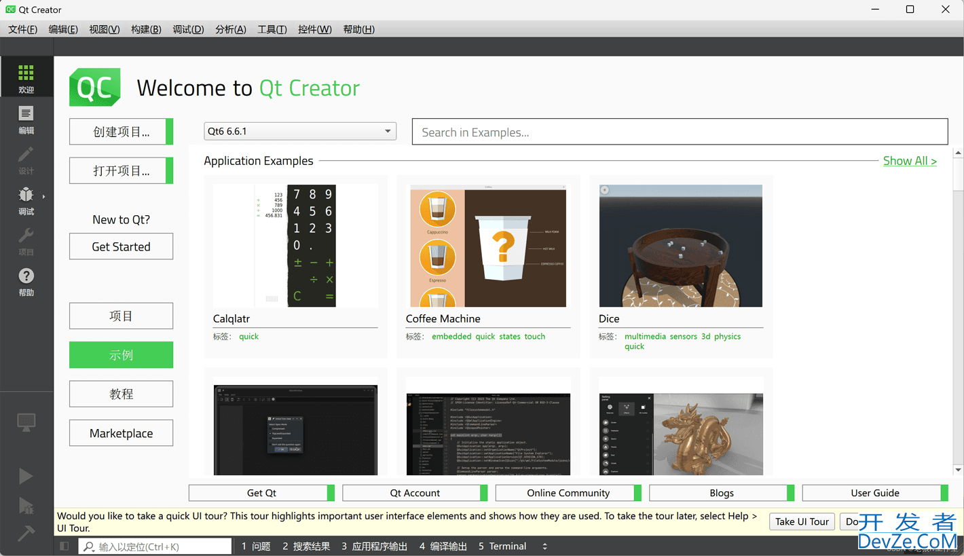Click the Qt Account button
The image size is (964, 556).
(415, 493)
